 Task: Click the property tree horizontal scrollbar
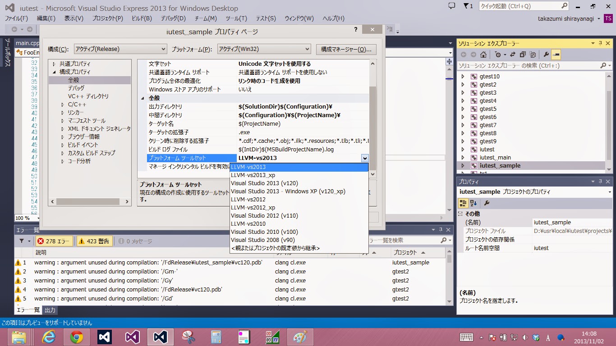(90, 202)
